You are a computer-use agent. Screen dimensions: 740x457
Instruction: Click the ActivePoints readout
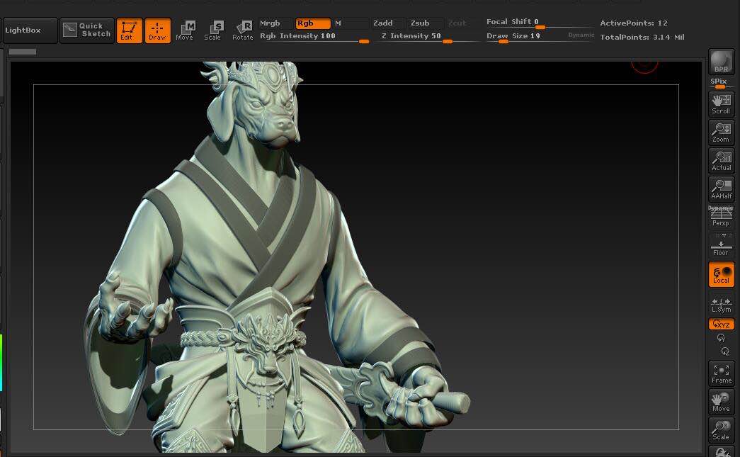click(x=633, y=23)
